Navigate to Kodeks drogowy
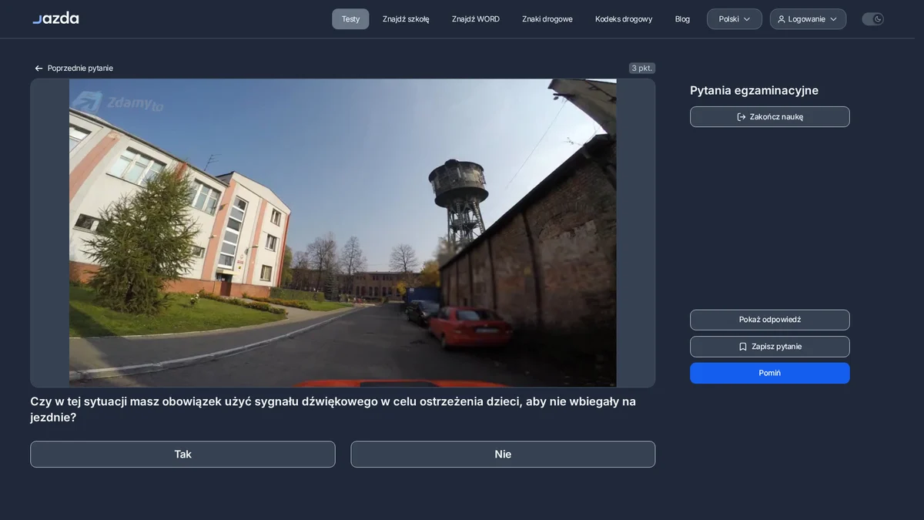The width and height of the screenshot is (924, 520). [624, 19]
